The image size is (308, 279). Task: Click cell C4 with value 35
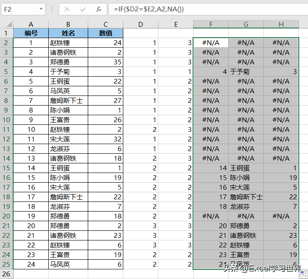105,62
